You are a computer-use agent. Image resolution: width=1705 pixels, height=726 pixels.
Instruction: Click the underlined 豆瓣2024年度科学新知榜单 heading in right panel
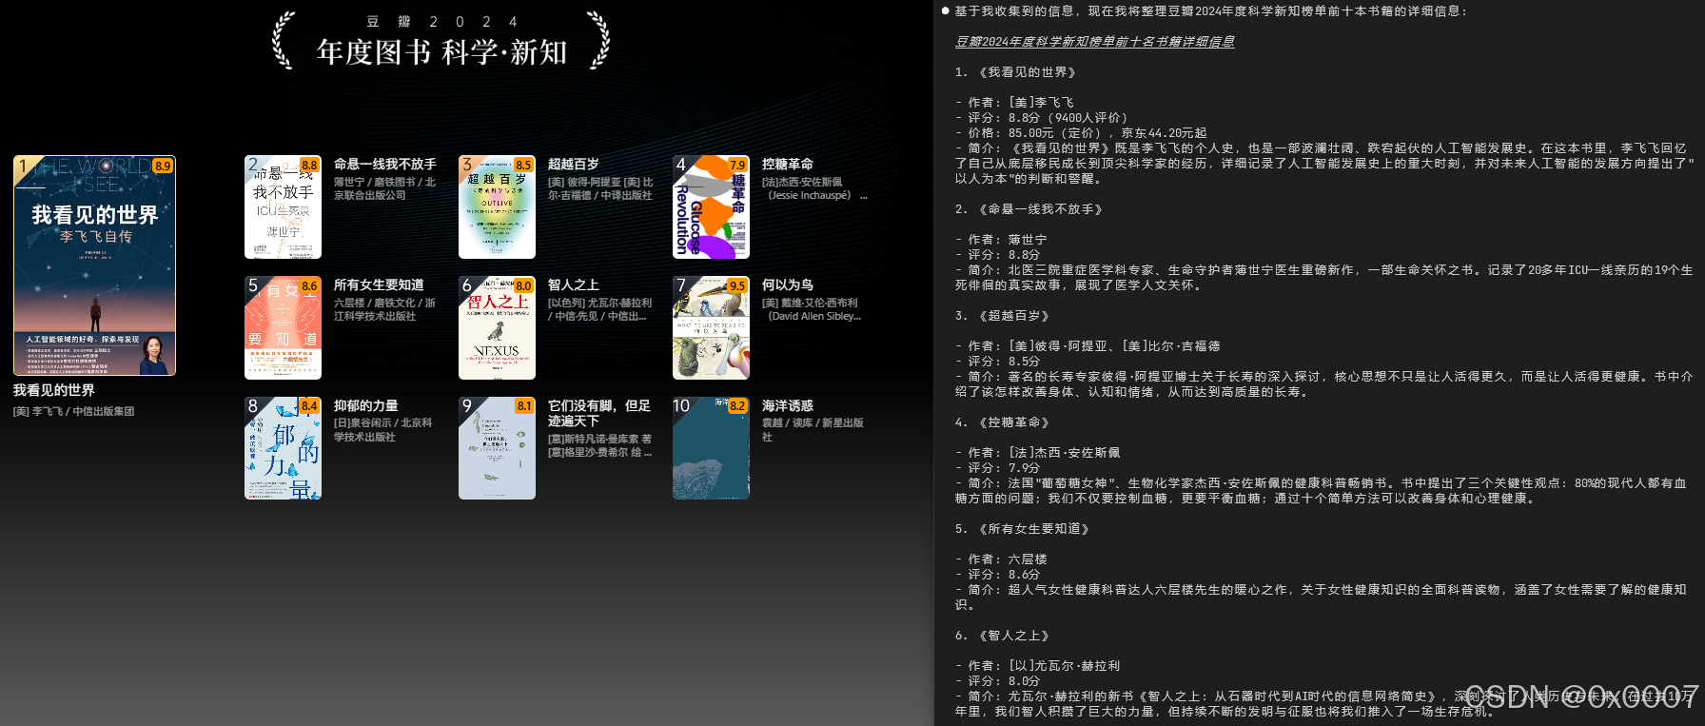coord(1094,42)
